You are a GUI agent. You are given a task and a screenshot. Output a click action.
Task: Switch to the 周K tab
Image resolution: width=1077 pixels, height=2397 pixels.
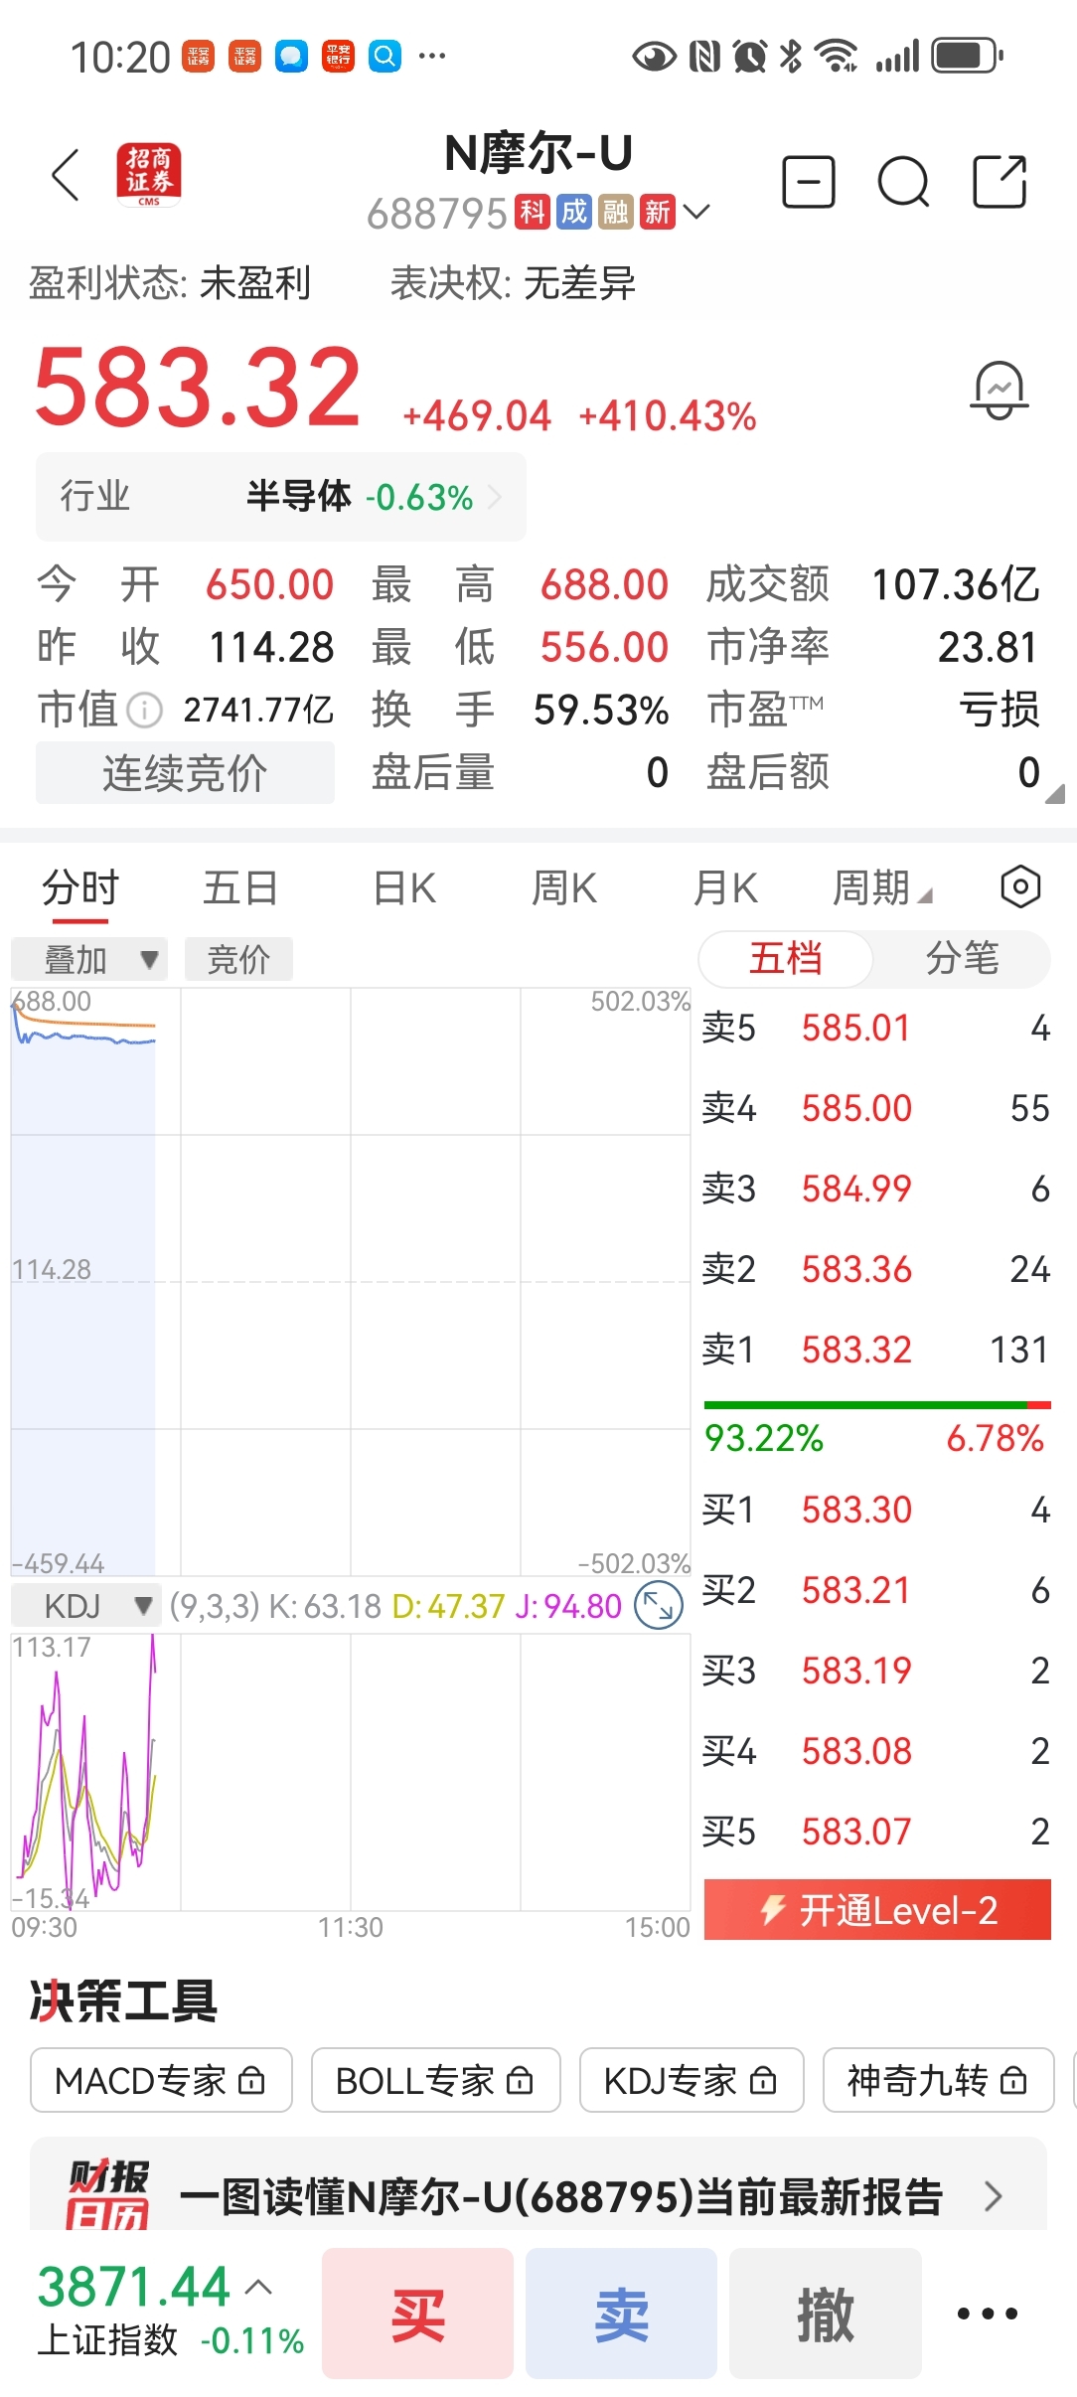point(564,887)
